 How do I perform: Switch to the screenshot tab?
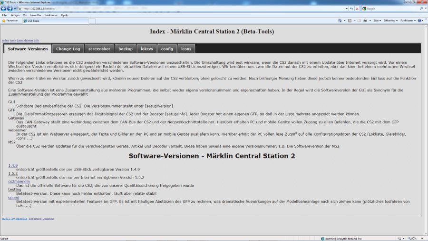point(99,49)
